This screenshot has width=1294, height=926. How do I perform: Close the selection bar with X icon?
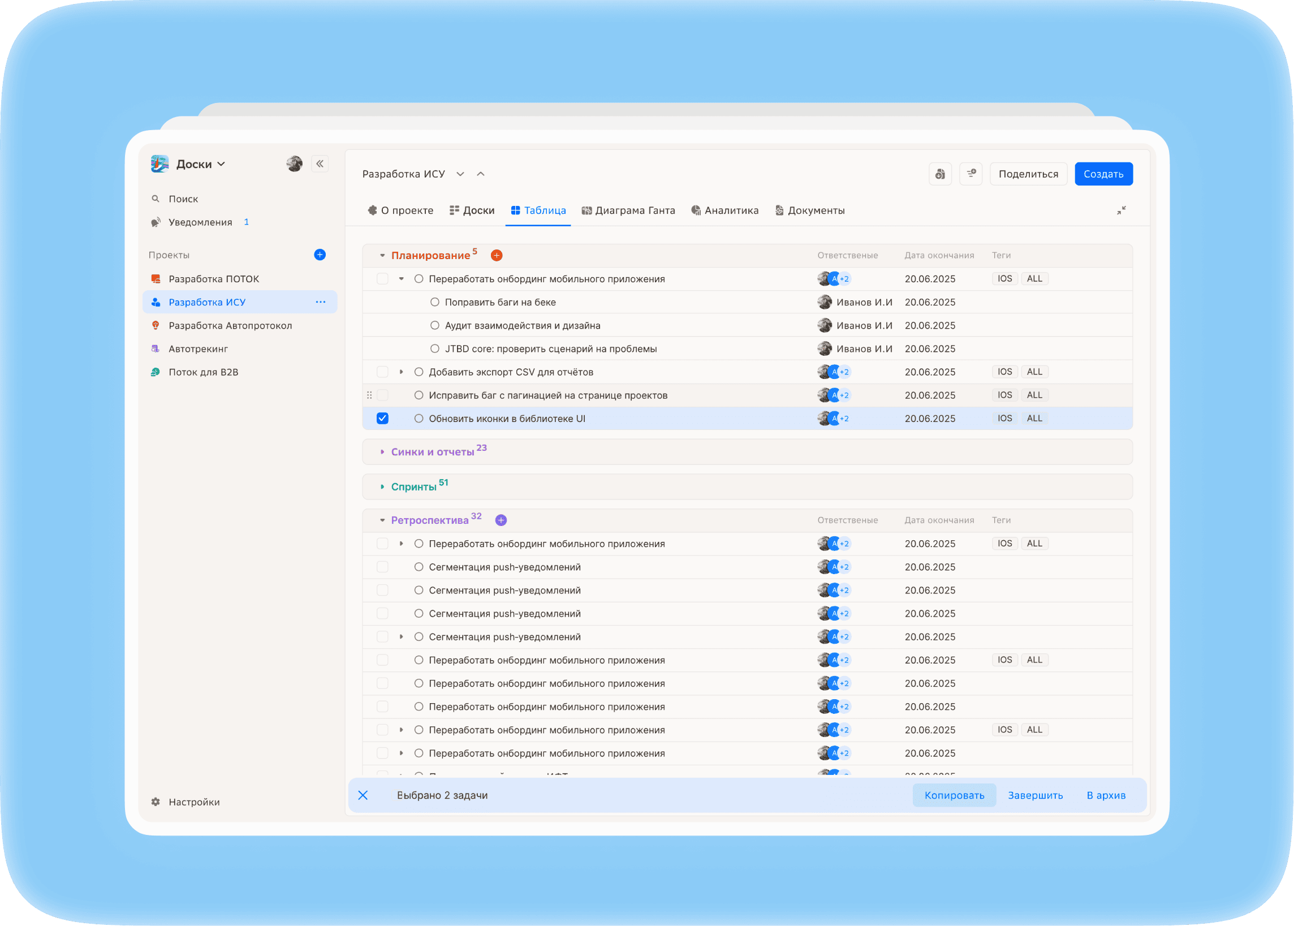coord(363,795)
